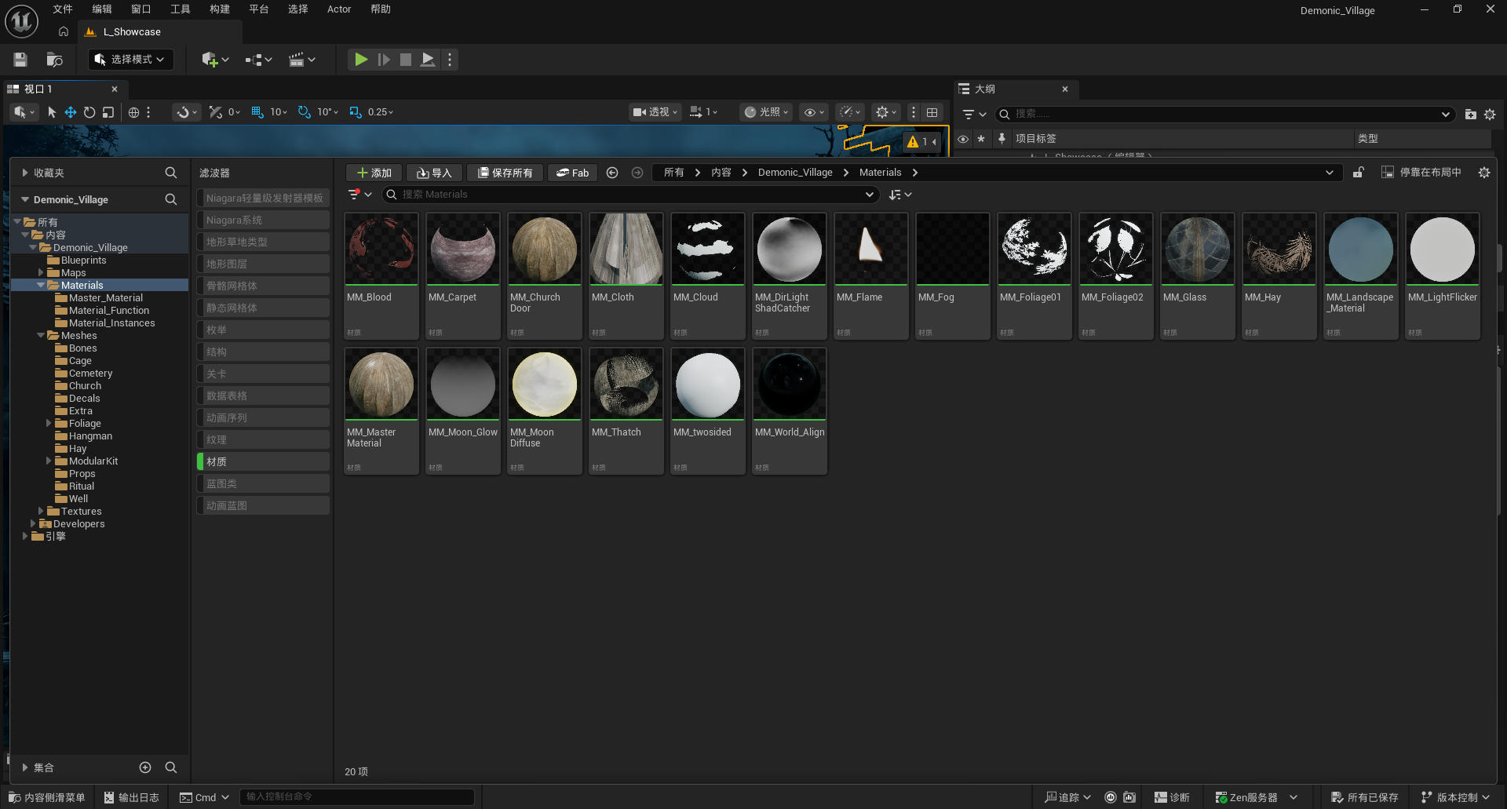The height and width of the screenshot is (809, 1507).
Task: Open the sort options icon in content browser
Action: click(900, 195)
